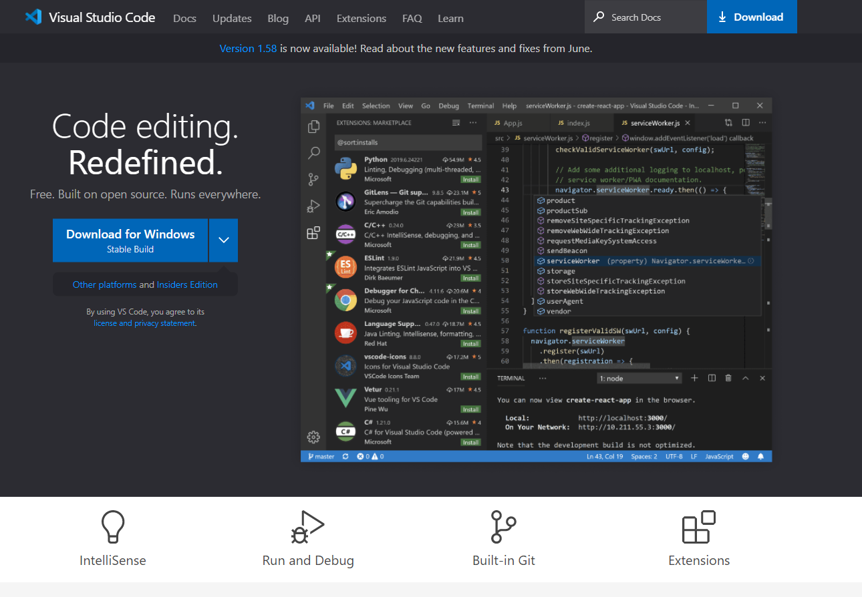The image size is (862, 597).
Task: Click the GitLens extension logo
Action: click(x=345, y=202)
